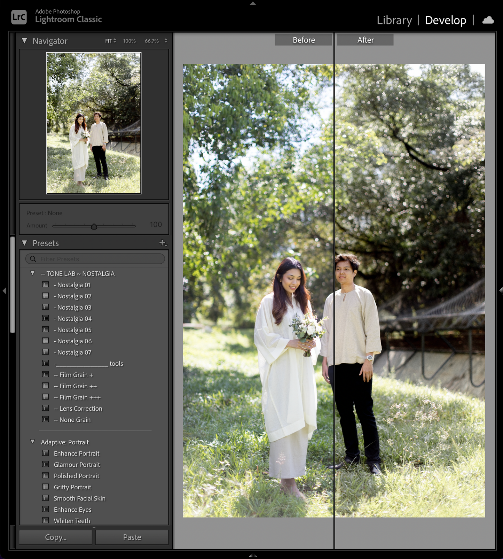Click preset icon beside Enhance Eyes

(46, 509)
